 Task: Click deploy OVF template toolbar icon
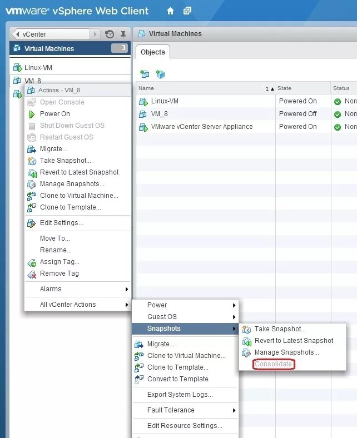161,74
